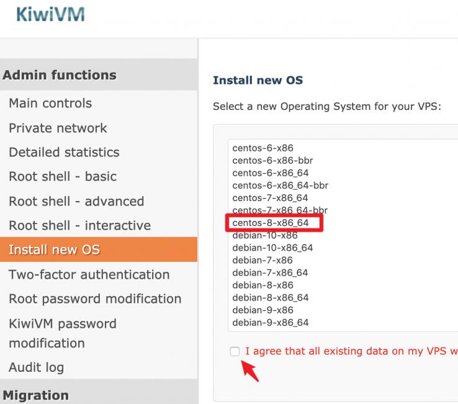Open Root shell - basic
This screenshot has width=458, height=404.
click(63, 177)
